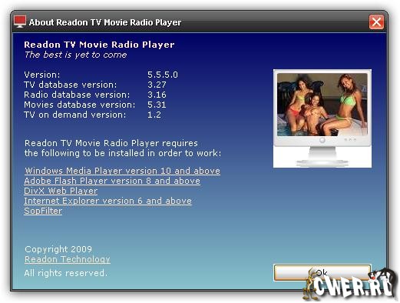Screen dimensions: 400x303
Task: Select the version number 5.5.5.0
Action: pyautogui.click(x=163, y=75)
